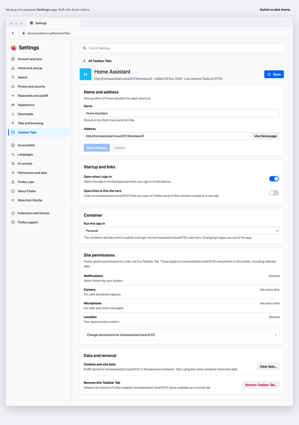The height and width of the screenshot is (425, 299).
Task: Click the browser back arrow button
Action: (13, 33)
